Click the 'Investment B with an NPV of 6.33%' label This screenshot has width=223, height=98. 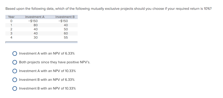pyautogui.click(x=47, y=80)
